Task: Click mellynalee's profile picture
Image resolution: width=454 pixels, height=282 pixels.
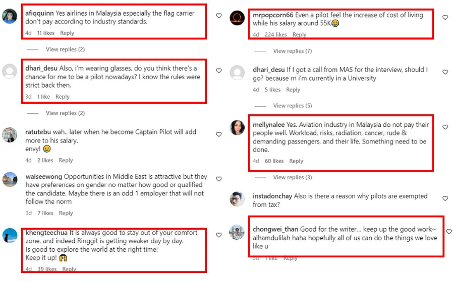Action: 237,128
